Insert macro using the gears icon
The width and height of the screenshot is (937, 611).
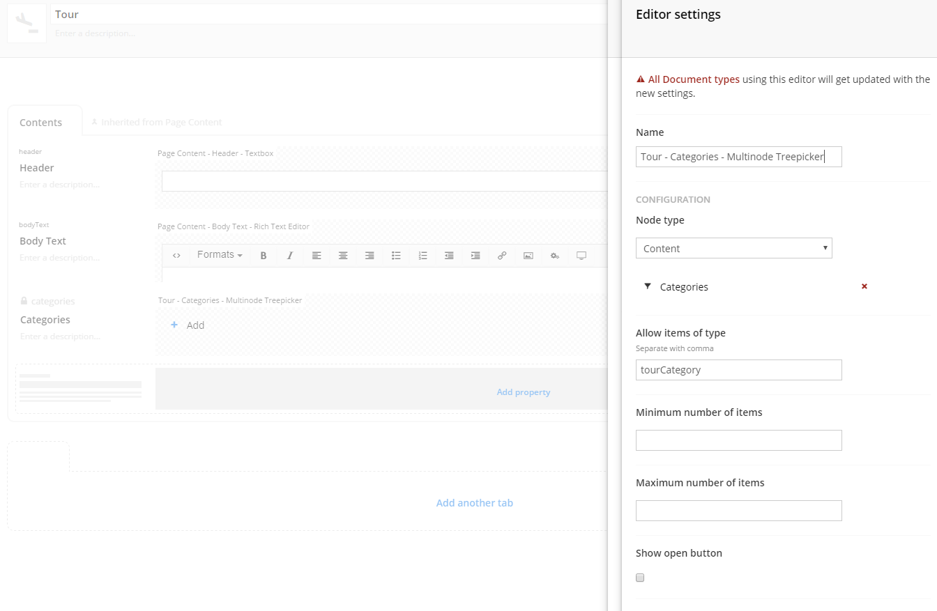coord(555,256)
